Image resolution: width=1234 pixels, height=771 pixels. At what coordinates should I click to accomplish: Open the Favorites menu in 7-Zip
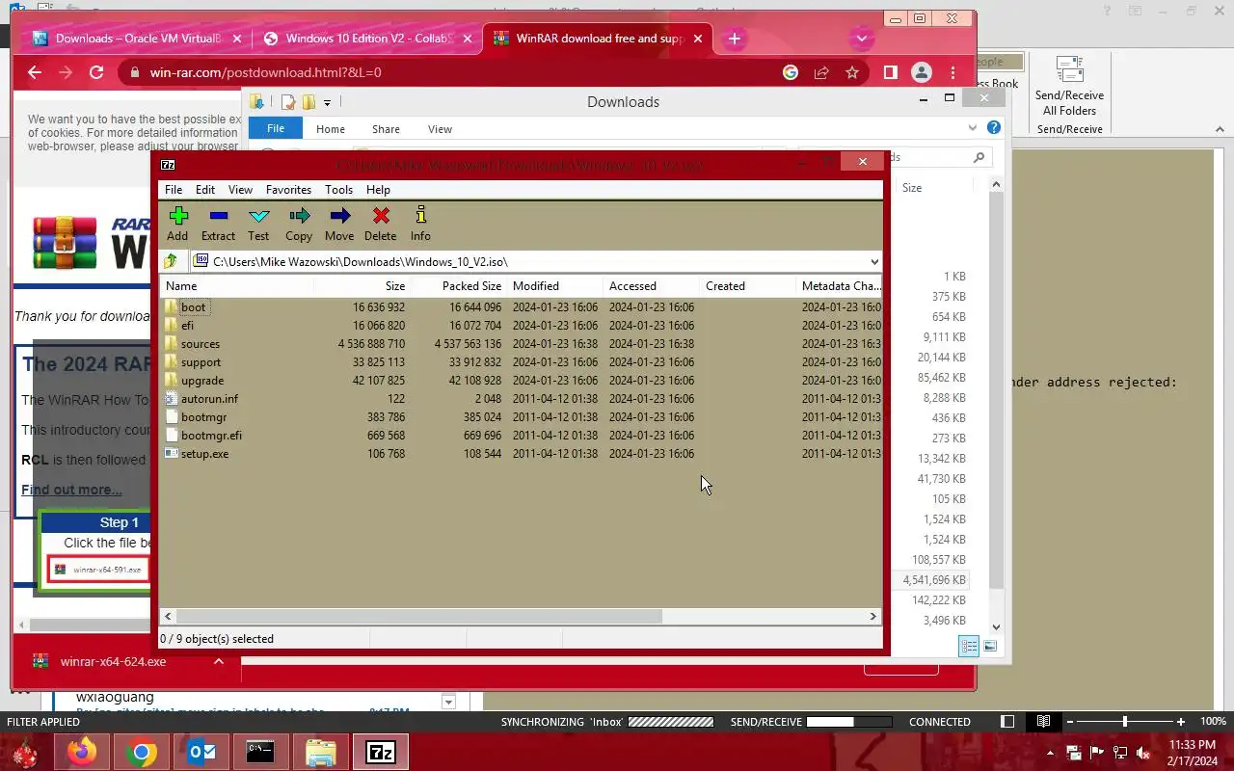coord(288,190)
